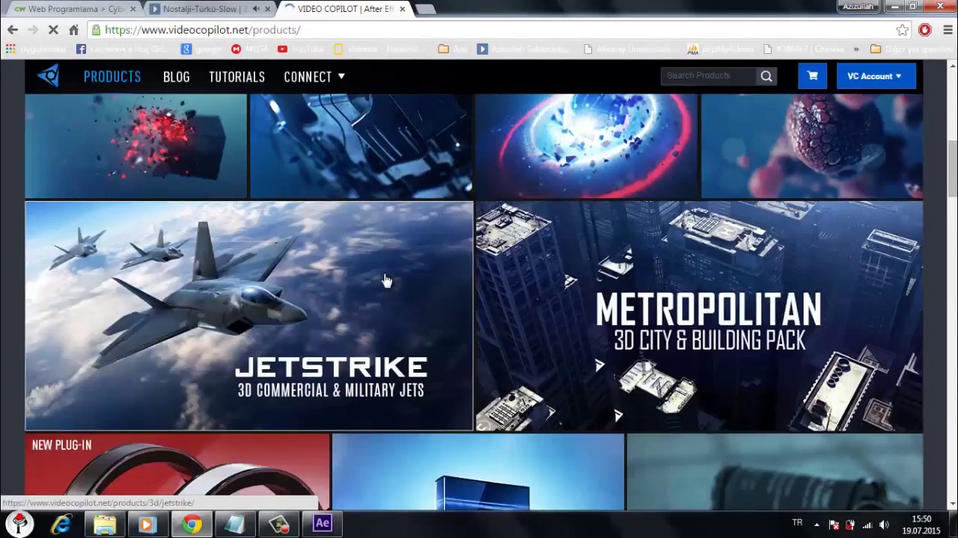Open the Diğer yer işaretleri bookmarks folder
Screen dimensions: 958x538
[x=912, y=49]
